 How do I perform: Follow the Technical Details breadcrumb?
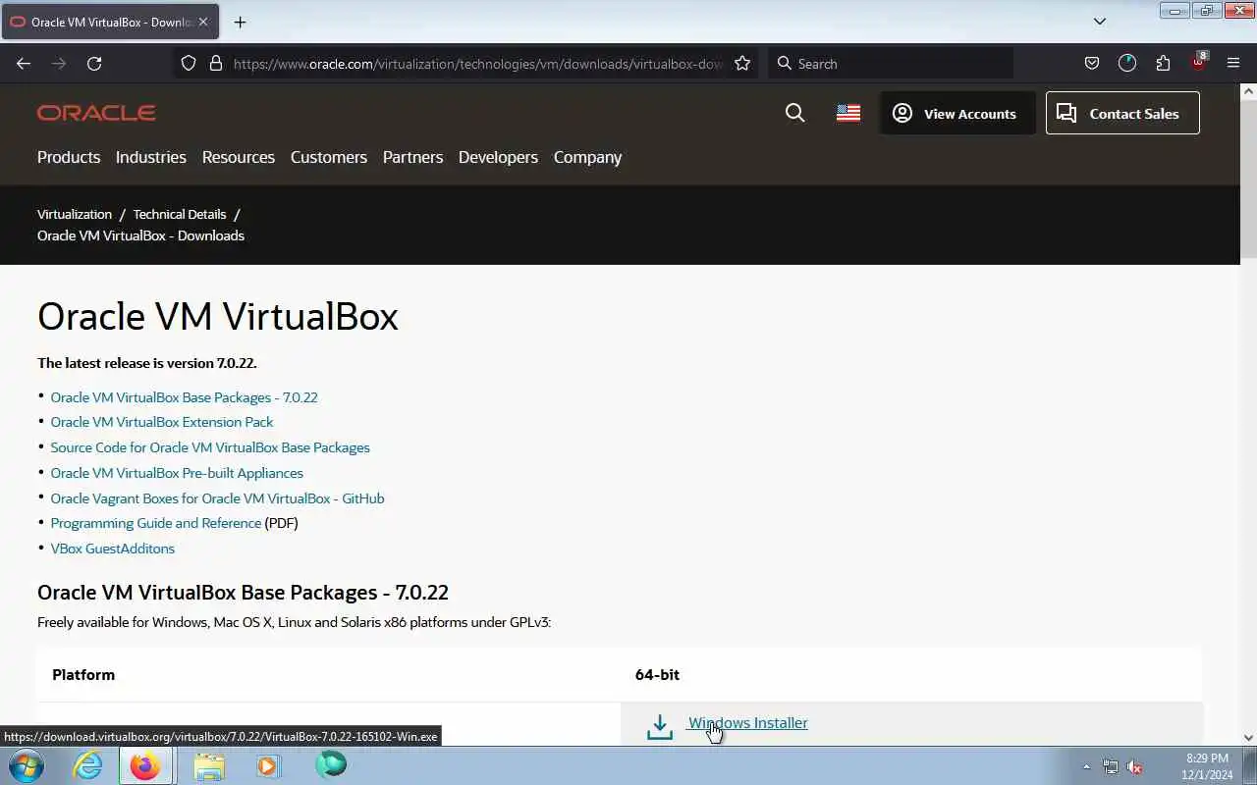click(180, 214)
